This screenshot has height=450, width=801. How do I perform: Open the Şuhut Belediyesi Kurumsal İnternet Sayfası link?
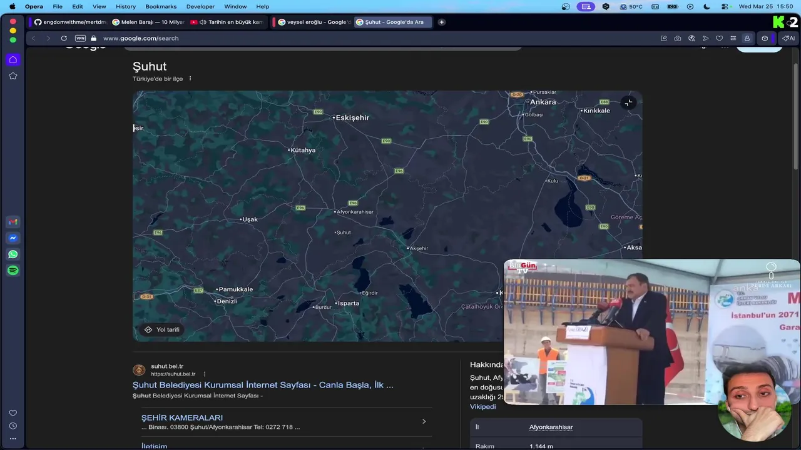pyautogui.click(x=263, y=385)
